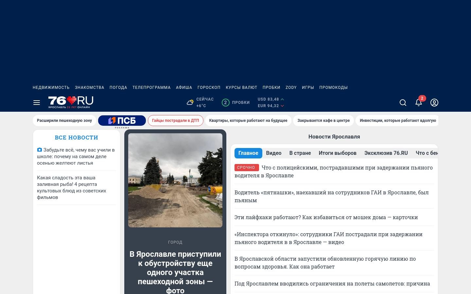The width and height of the screenshot is (471, 294).
Task: Open the Срочно story about injured policemen
Action: click(334, 171)
